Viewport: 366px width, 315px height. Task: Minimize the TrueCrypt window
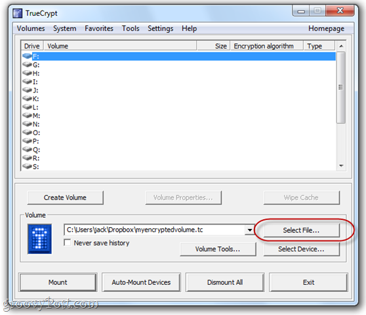(301, 10)
